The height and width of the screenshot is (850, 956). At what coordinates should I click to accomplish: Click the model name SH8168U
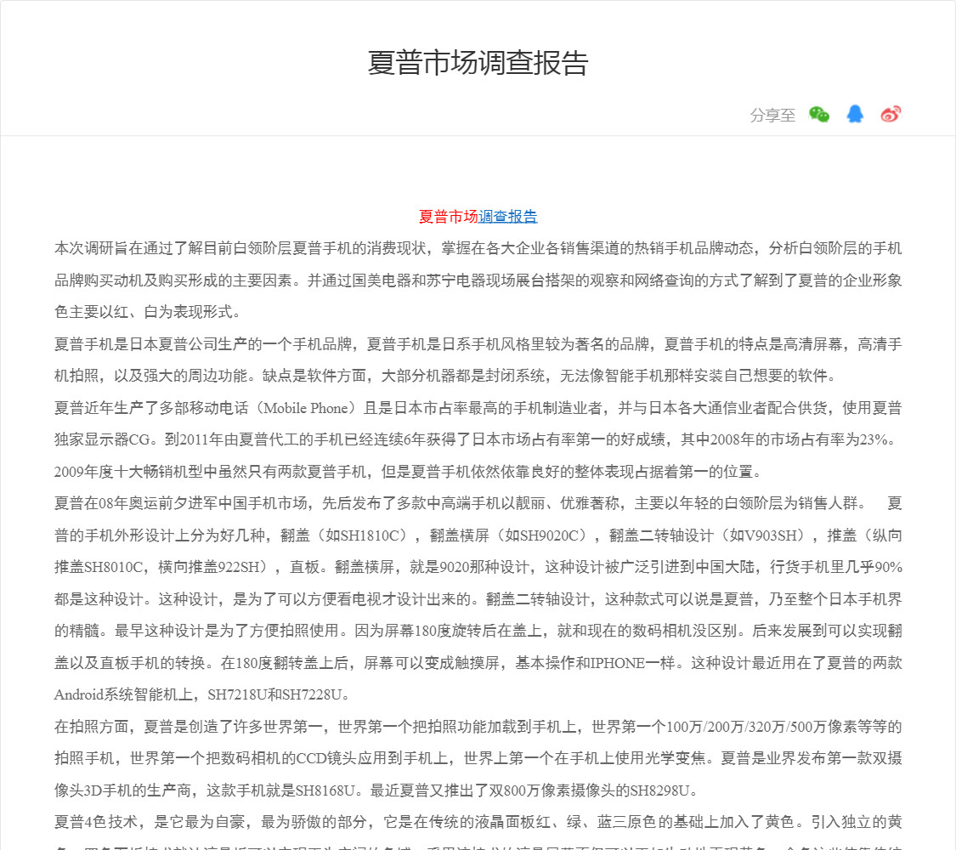[325, 790]
